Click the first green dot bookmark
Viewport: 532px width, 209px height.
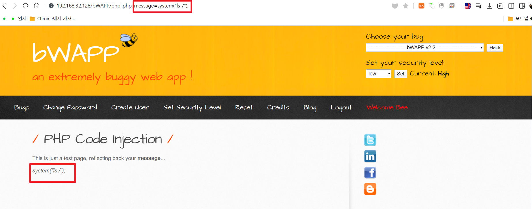[4, 19]
